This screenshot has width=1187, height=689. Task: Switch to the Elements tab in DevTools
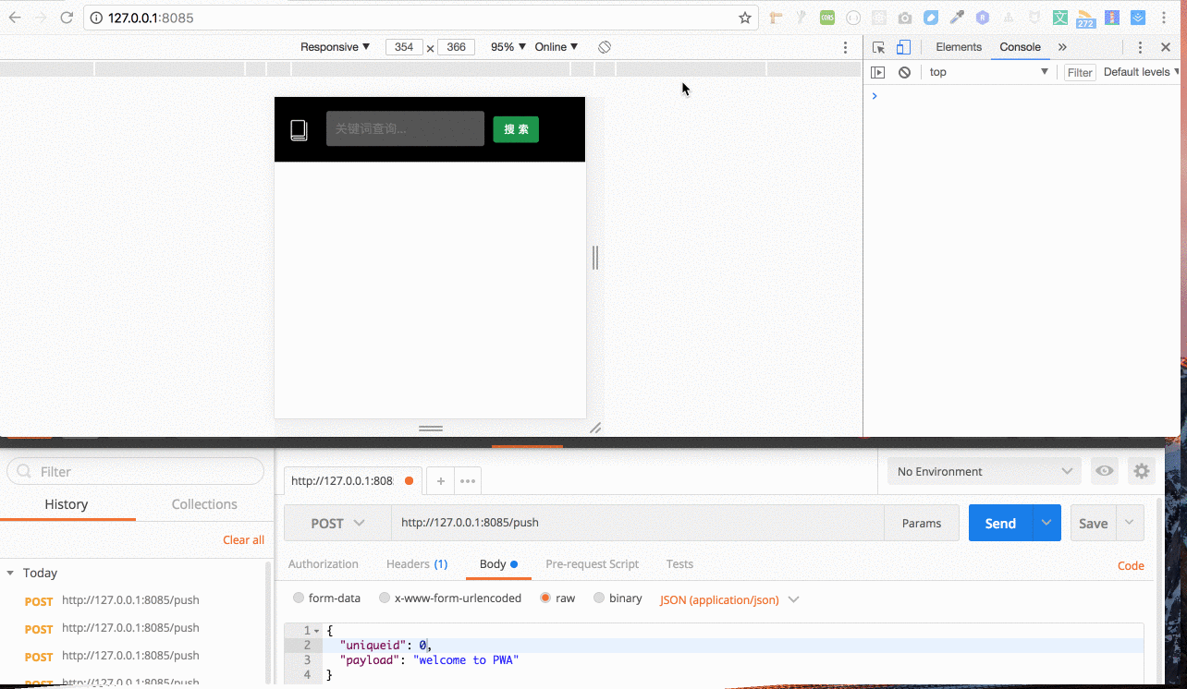click(x=958, y=47)
